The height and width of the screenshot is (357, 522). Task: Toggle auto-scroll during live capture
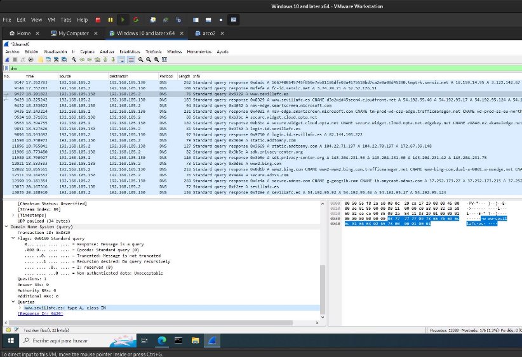tap(121, 60)
